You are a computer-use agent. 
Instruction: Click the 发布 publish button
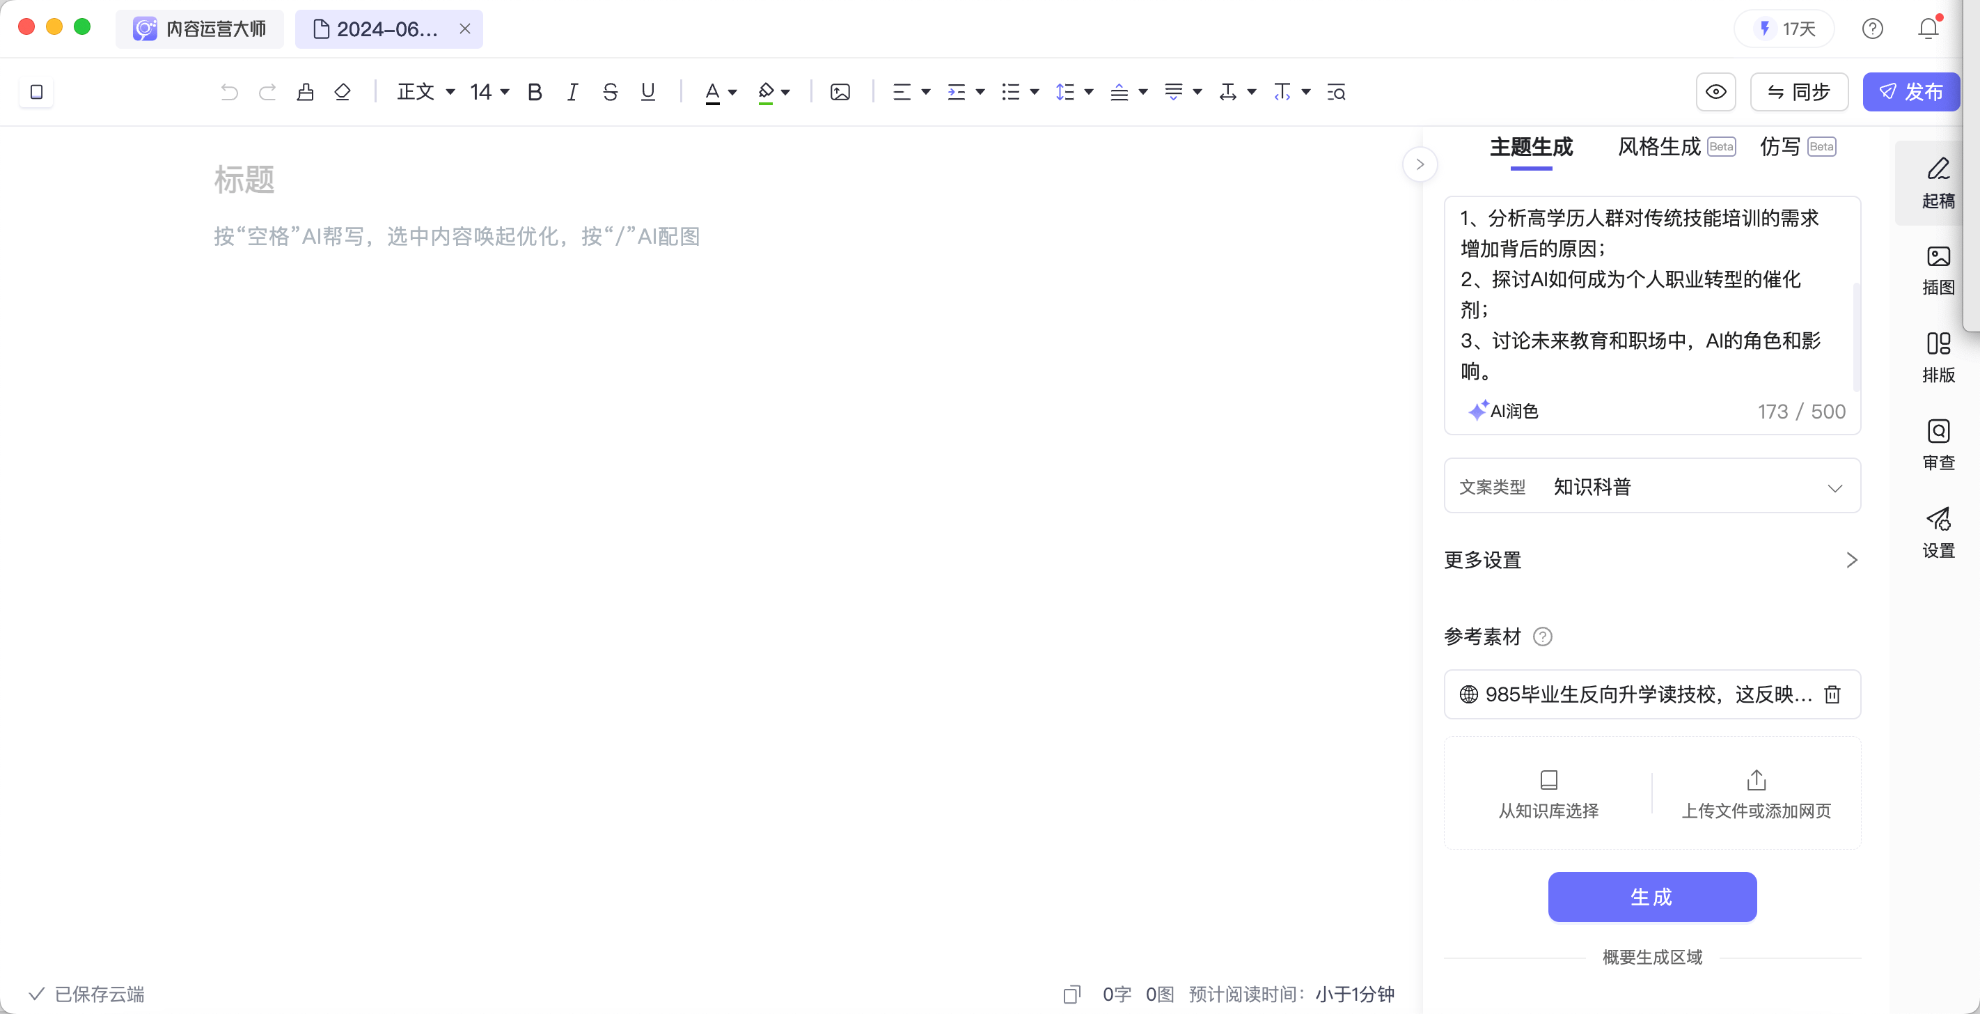point(1911,92)
